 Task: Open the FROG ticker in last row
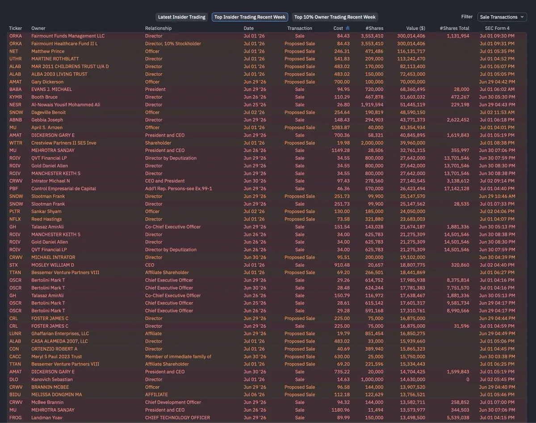point(15,418)
